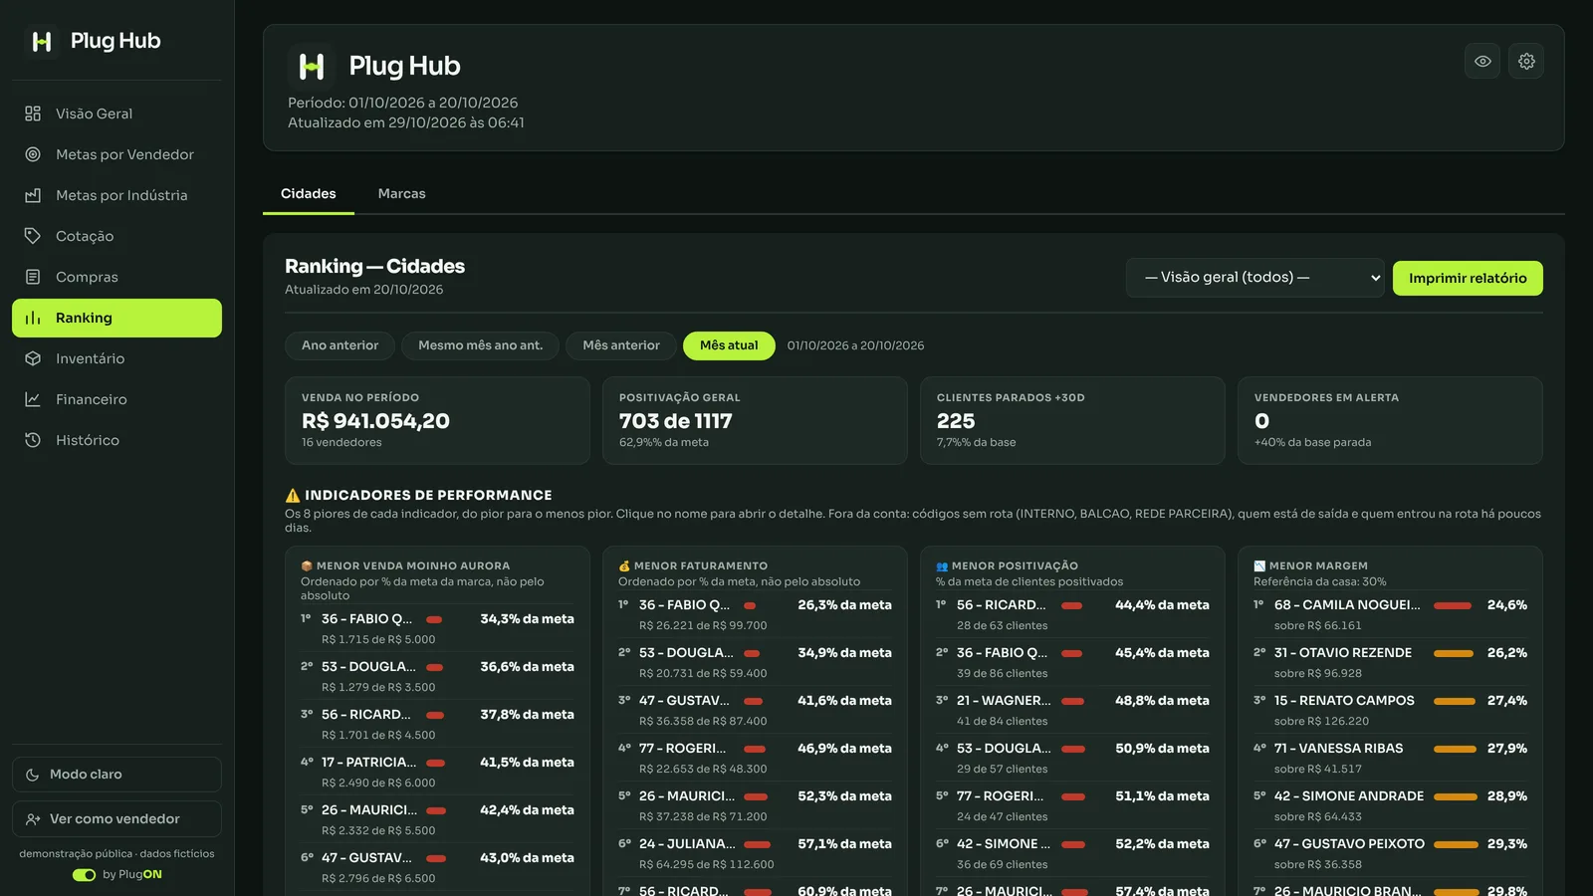Open 71 - VANESSA RIBAS margin detail
This screenshot has width=1593, height=896.
point(1339,749)
